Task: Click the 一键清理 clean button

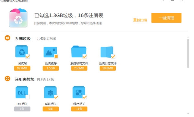Action: point(166,18)
